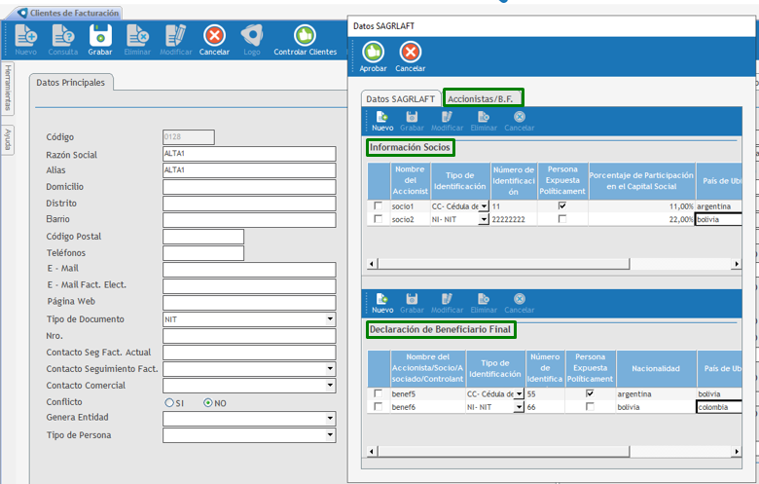Click the Teléfonos input field
The image size is (759, 484).
[x=203, y=253]
